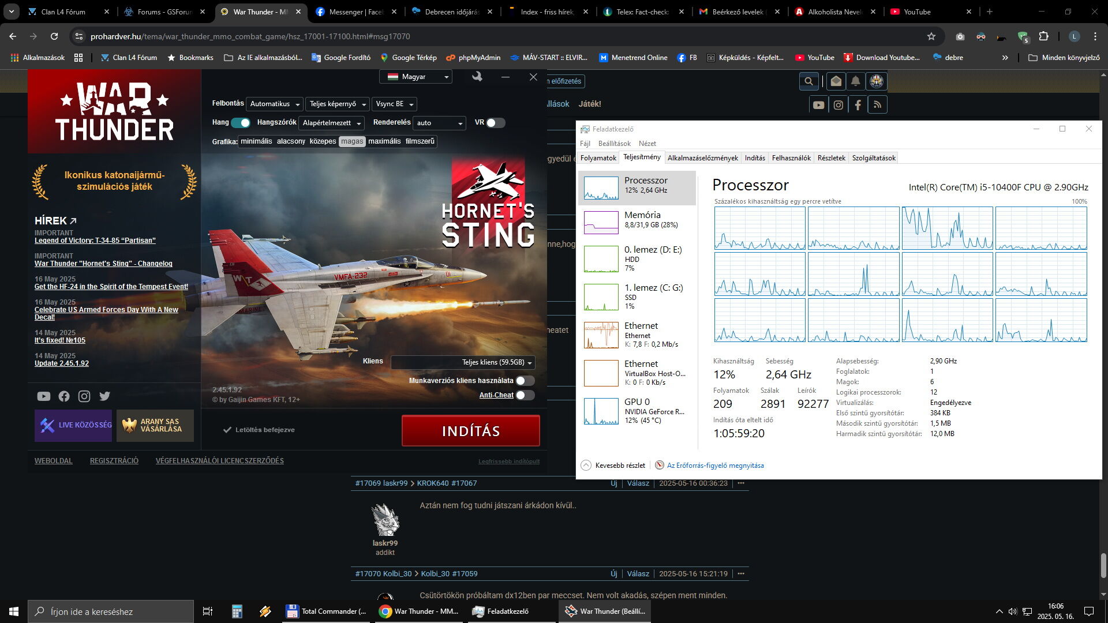Open the Felbontás Automatikus dropdown
This screenshot has width=1108, height=623.
coord(275,104)
